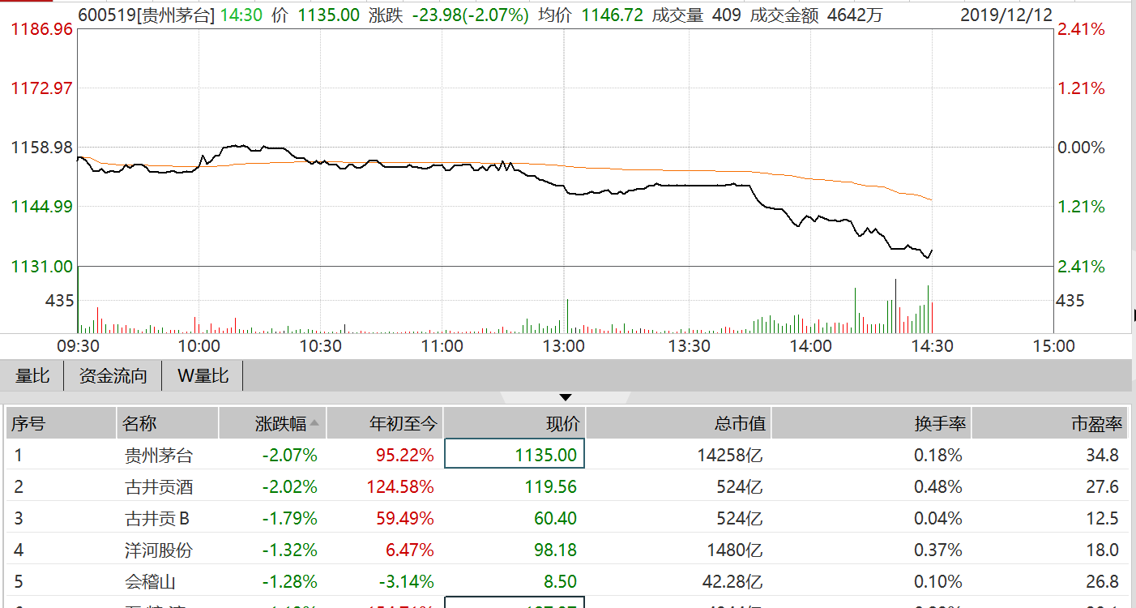Viewport: 1136px width, 608px height.
Task: Select the 贵州茅台 row name
Action: 158,456
